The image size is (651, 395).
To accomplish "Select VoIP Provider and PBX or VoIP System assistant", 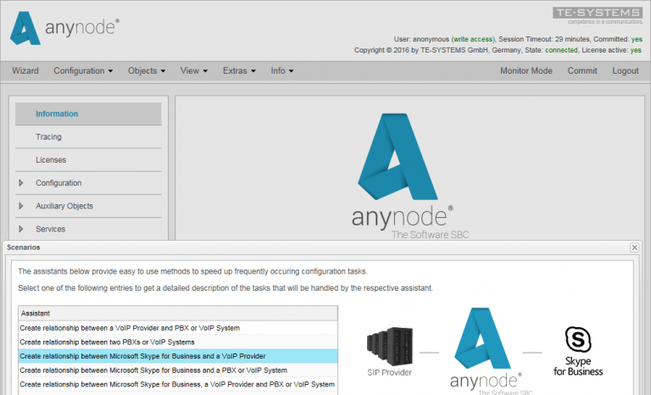I will coord(178,328).
